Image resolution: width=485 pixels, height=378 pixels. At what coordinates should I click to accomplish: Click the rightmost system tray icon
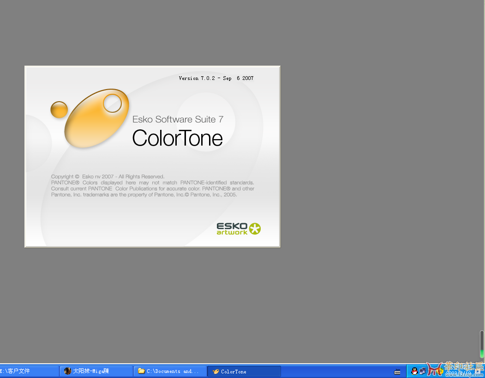click(x=479, y=371)
